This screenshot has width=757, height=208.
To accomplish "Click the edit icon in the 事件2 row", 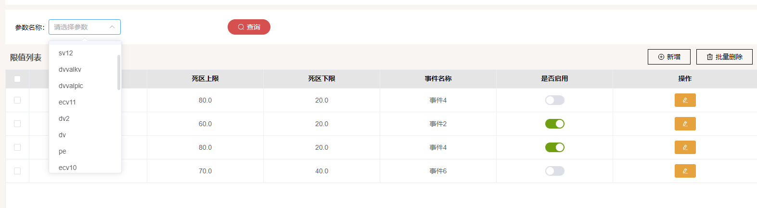I will pyautogui.click(x=685, y=124).
